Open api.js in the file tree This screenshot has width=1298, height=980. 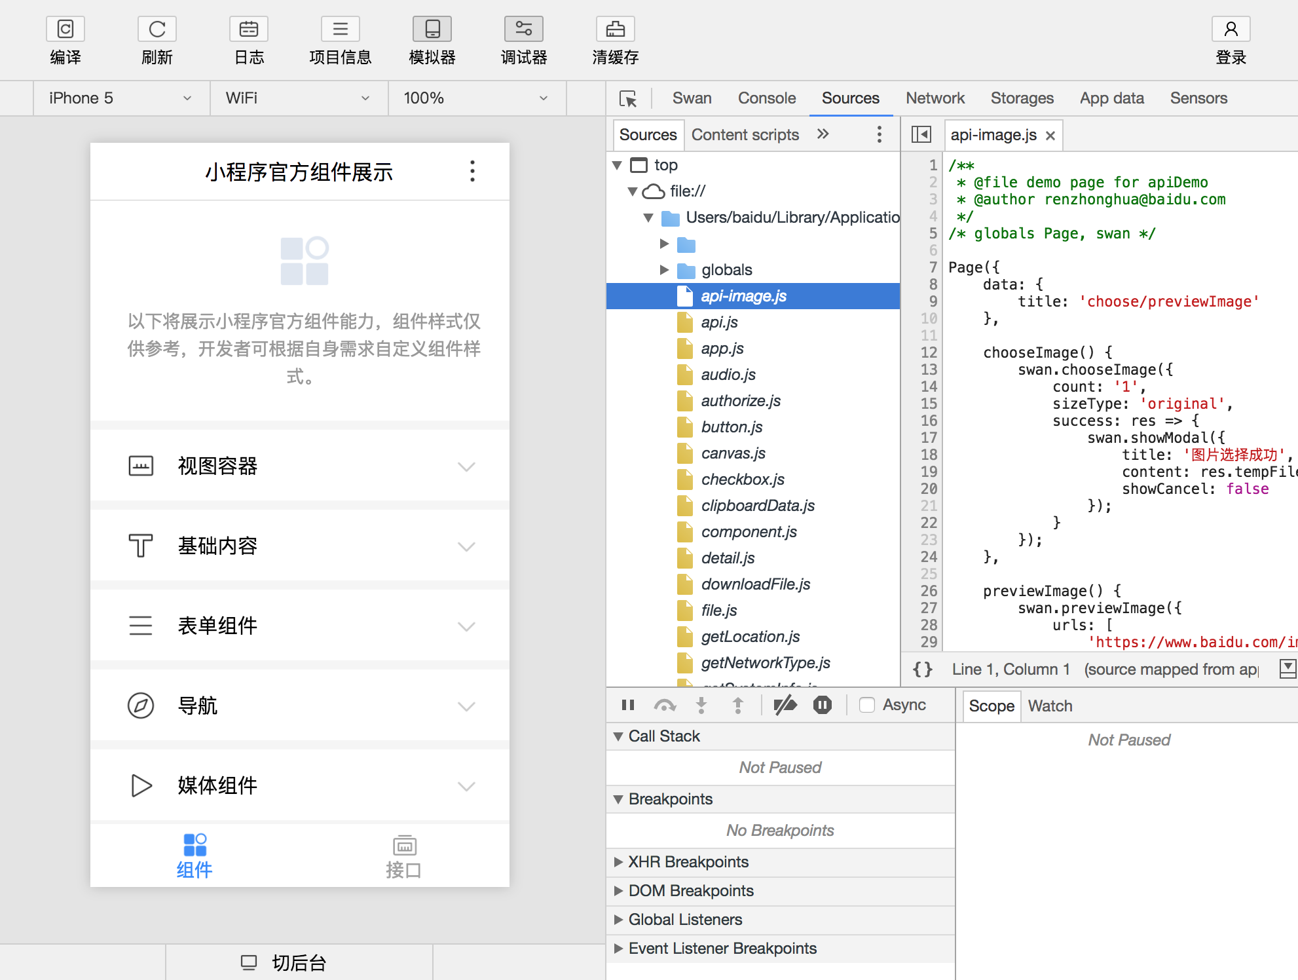(719, 322)
